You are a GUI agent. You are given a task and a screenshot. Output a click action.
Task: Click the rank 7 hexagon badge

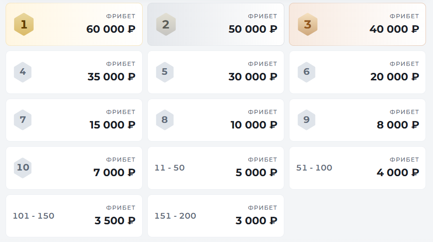[x=23, y=120]
